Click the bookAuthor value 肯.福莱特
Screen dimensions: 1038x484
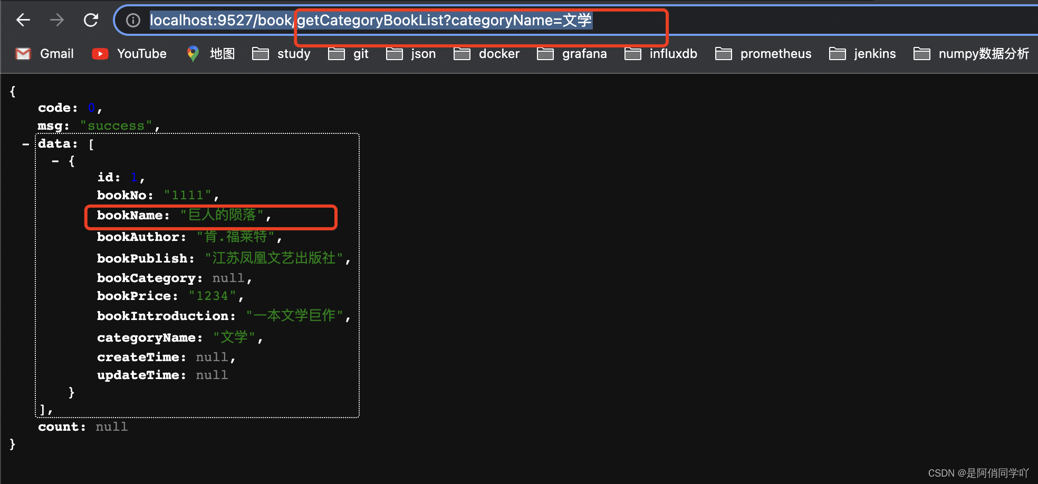point(236,237)
